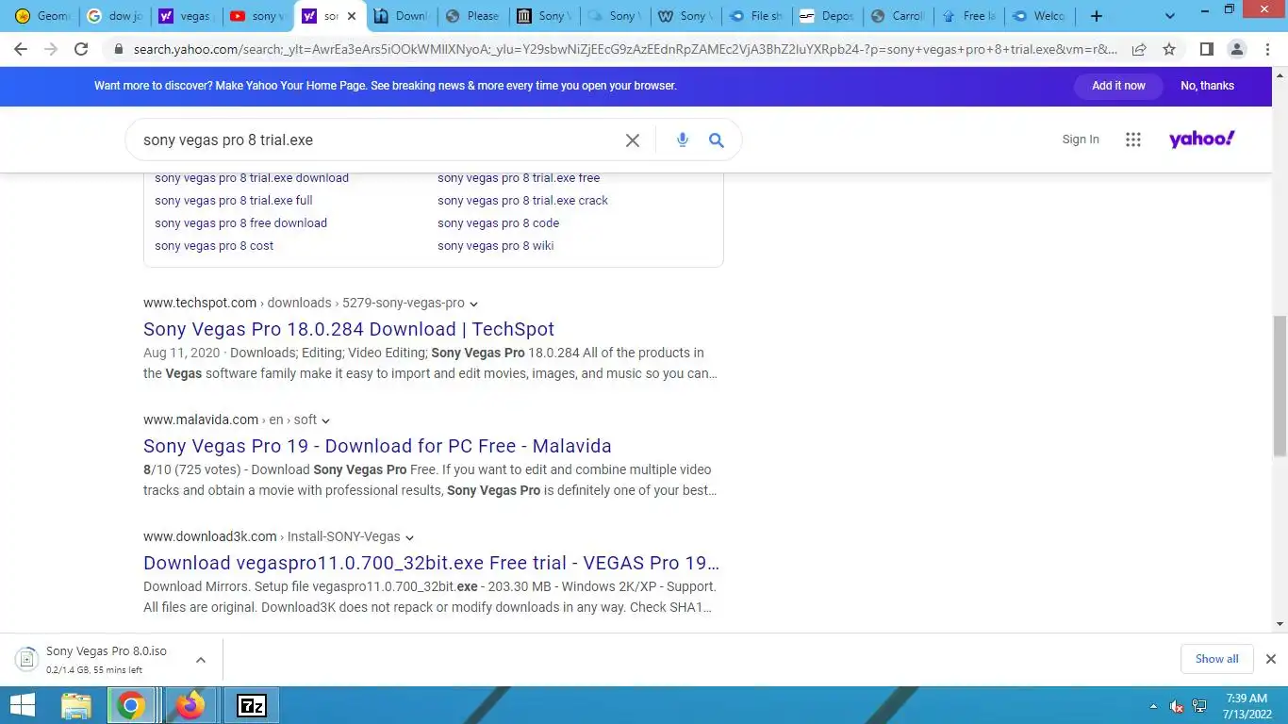Image resolution: width=1288 pixels, height=724 pixels.
Task: Open the network tray icon
Action: pos(1199,706)
